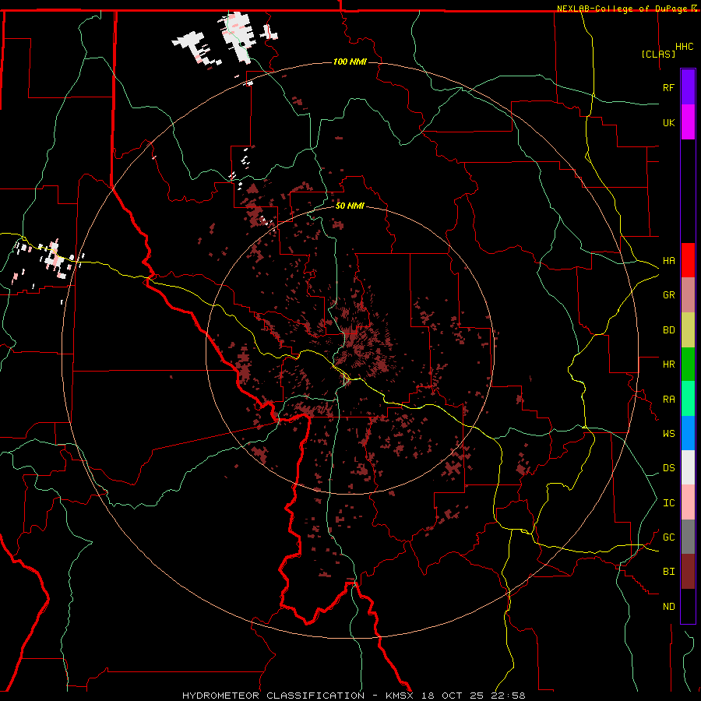Click the HHC product label

pyautogui.click(x=685, y=47)
